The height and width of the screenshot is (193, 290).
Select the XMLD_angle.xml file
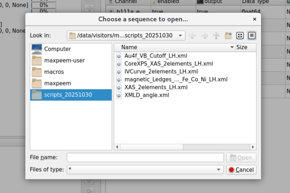(x=147, y=95)
